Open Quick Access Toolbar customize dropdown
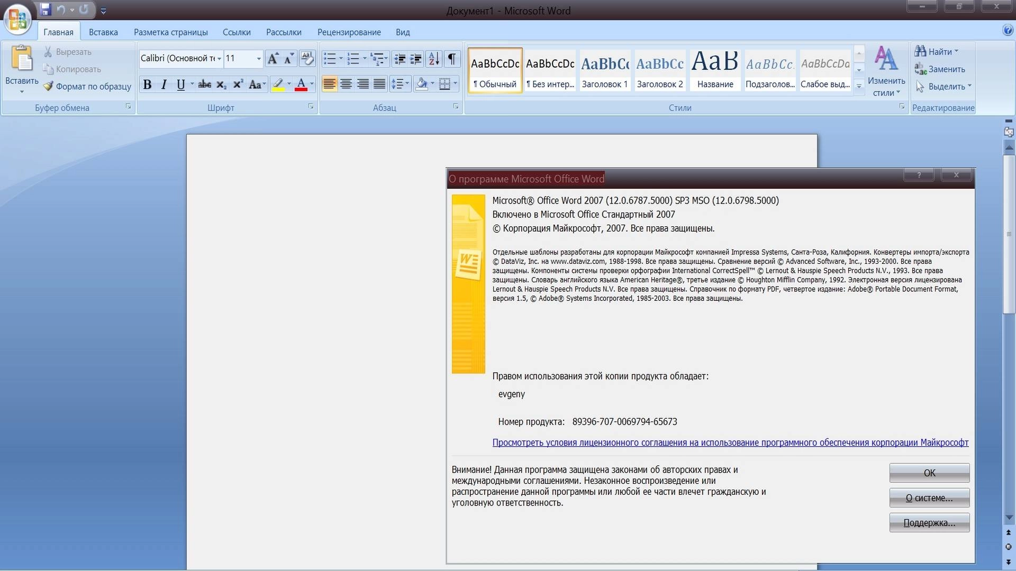 (x=103, y=11)
